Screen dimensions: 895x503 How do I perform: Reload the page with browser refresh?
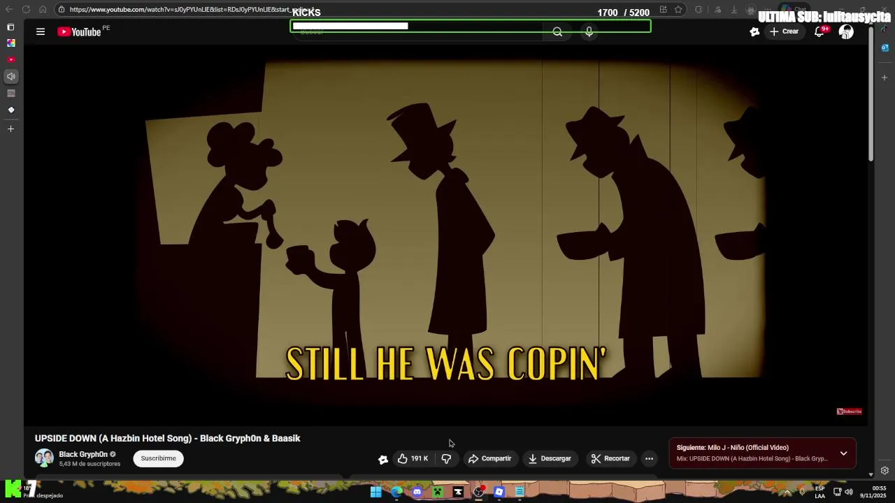click(26, 10)
